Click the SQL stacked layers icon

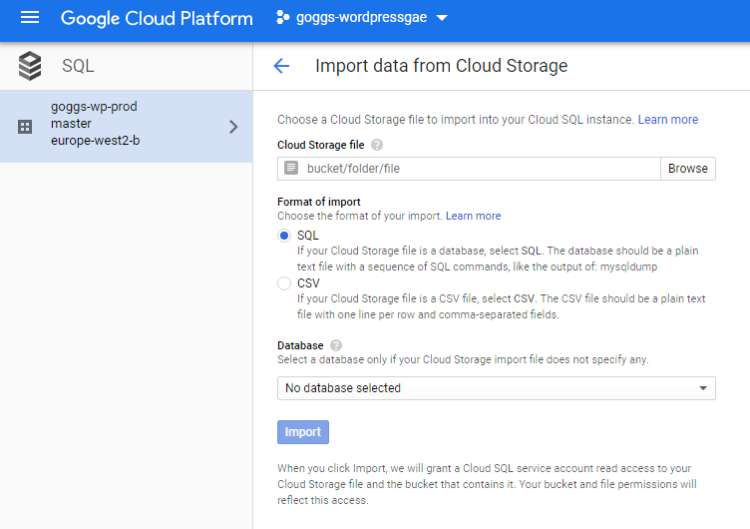pyautogui.click(x=30, y=66)
